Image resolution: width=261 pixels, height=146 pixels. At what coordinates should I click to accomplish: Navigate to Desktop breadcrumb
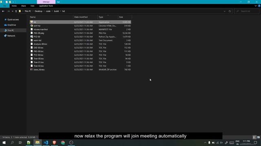(38, 11)
